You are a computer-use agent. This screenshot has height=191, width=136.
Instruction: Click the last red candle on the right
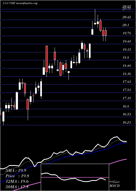(106, 33)
